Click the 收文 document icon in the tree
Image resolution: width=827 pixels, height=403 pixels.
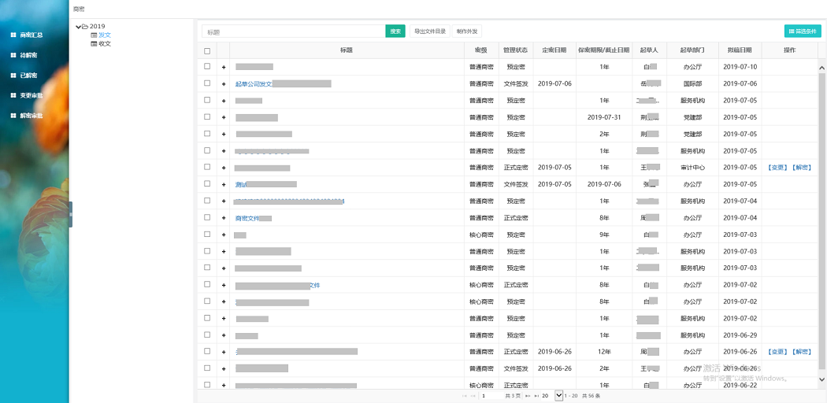[94, 44]
